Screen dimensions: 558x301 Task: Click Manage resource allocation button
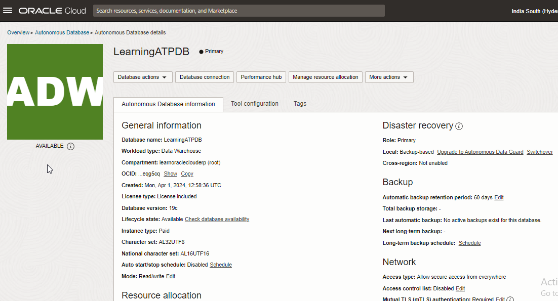(x=325, y=77)
